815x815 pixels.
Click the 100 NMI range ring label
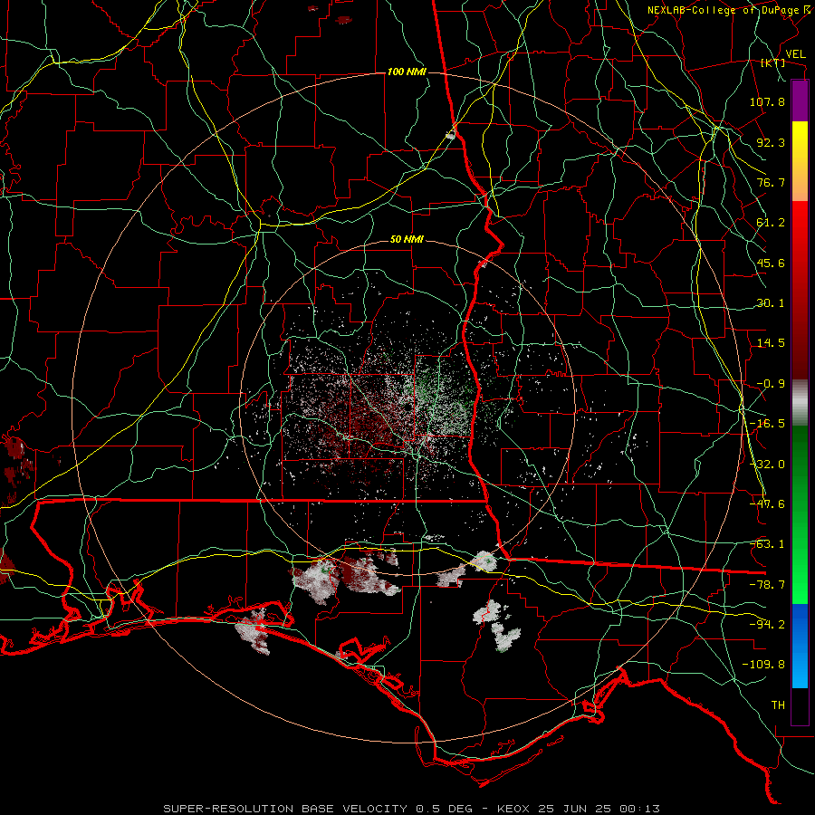point(407,72)
